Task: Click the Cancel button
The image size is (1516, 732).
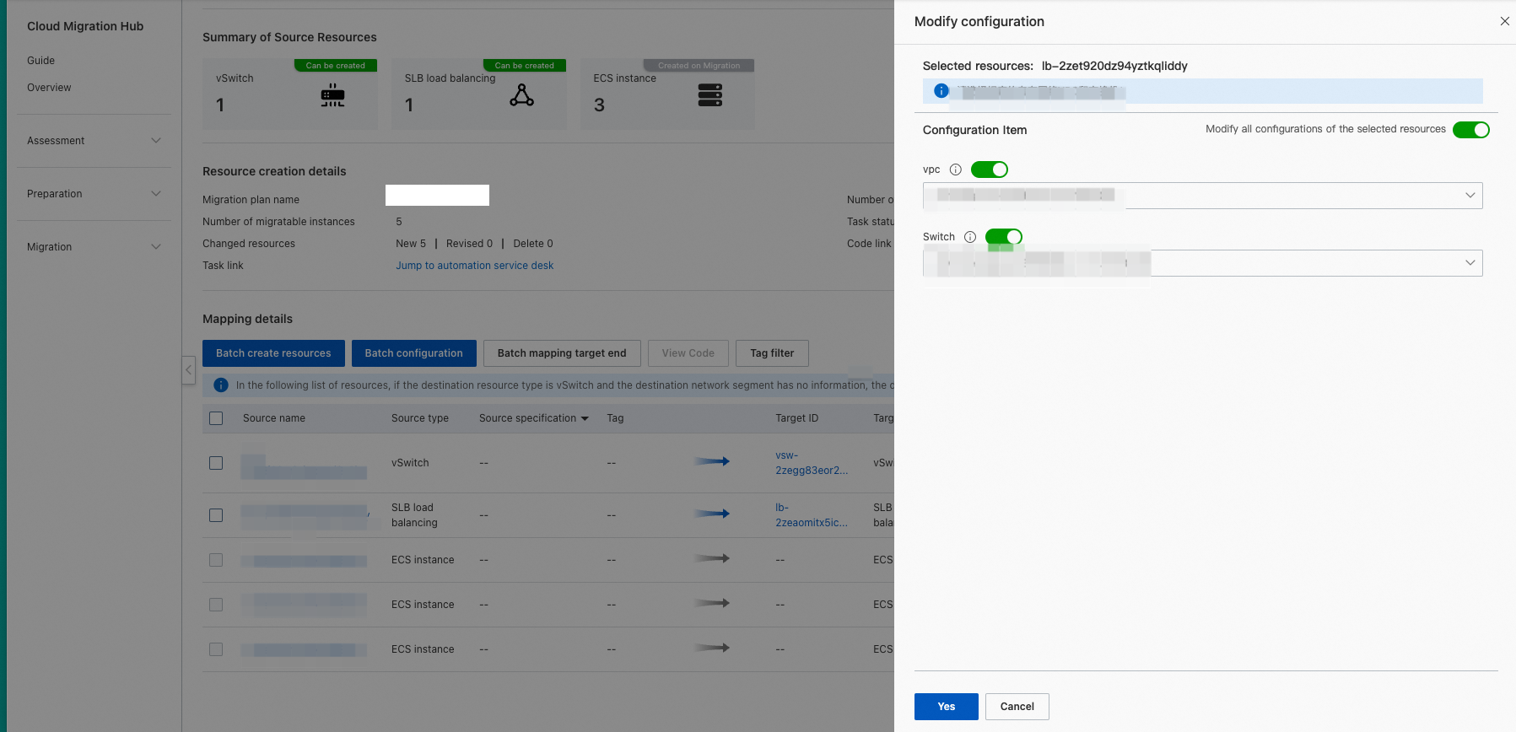Action: tap(1017, 707)
